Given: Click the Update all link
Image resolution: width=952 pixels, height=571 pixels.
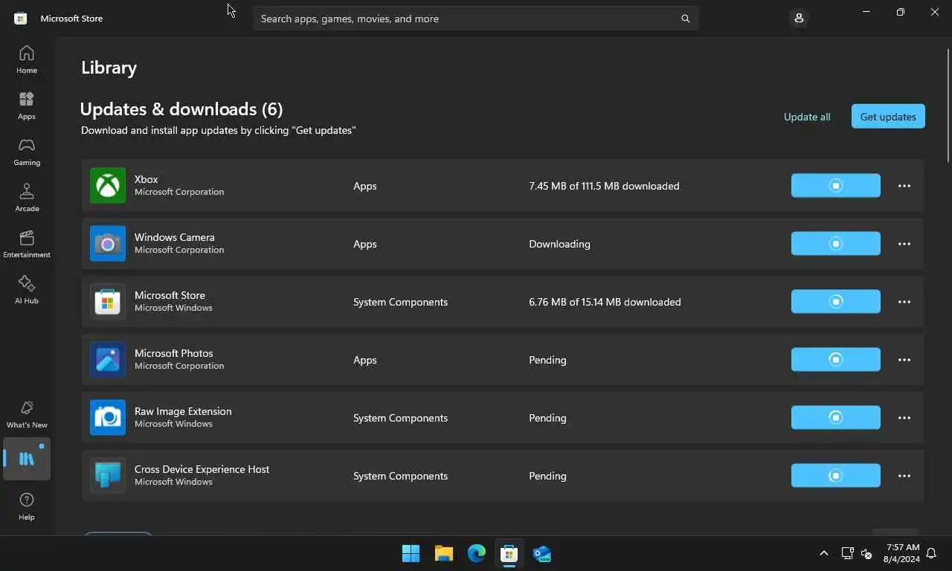Looking at the screenshot, I should tap(807, 117).
